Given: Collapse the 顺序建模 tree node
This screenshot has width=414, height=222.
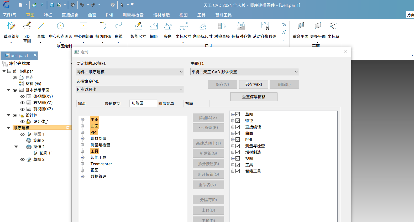Looking at the screenshot, I should 8,128.
